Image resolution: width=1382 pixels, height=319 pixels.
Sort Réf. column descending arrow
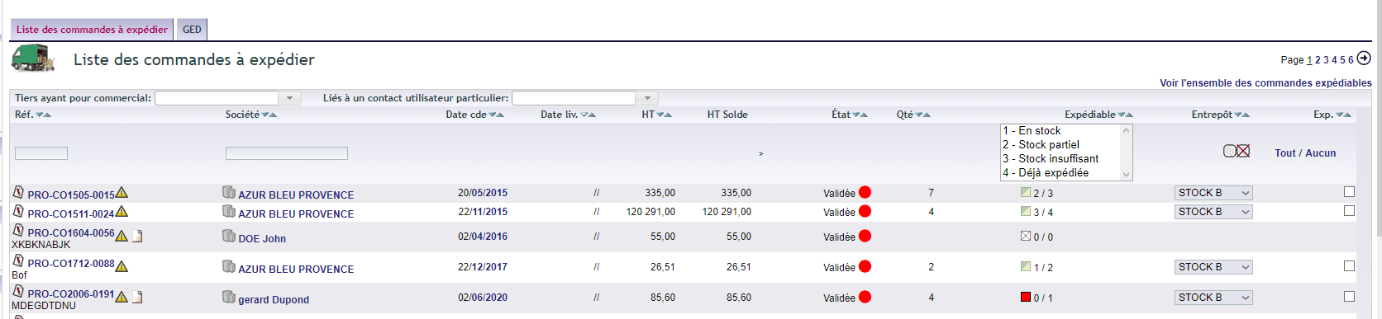(40, 115)
